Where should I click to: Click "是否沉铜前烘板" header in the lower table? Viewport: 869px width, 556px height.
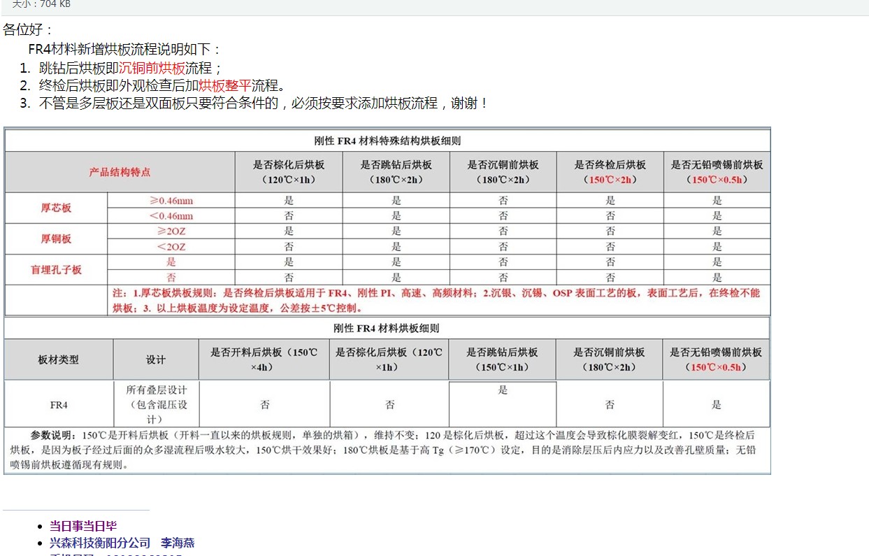coord(609,360)
